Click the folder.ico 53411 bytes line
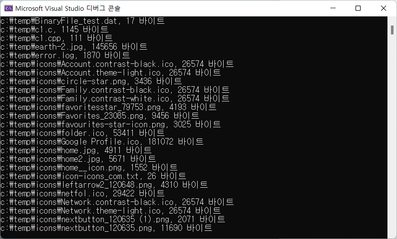This screenshot has width=397, height=239. point(82,133)
